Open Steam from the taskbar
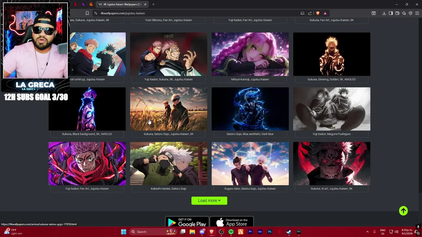Viewport: 422px width, 237px height. click(x=289, y=232)
